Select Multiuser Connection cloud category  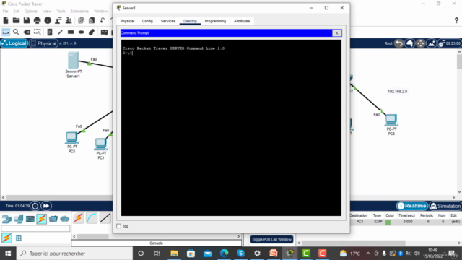tap(64, 219)
